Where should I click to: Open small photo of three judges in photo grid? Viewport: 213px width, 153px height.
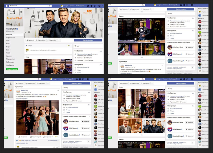pos(154,126)
